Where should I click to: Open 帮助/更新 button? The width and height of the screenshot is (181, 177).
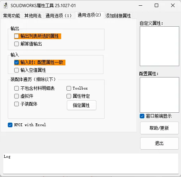(x=159, y=128)
